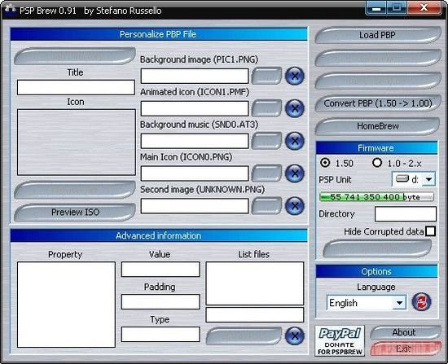Click the Icon preview area
This screenshot has height=364, width=448.
tap(77, 142)
